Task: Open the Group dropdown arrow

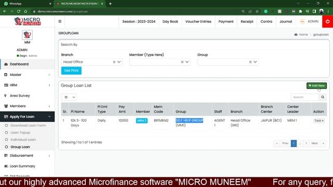Action: point(255,62)
